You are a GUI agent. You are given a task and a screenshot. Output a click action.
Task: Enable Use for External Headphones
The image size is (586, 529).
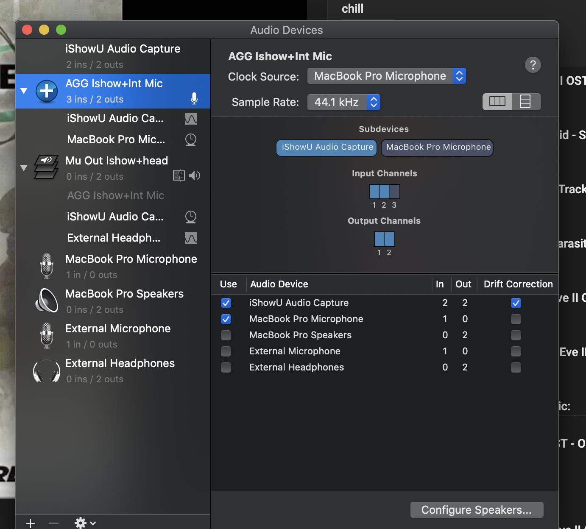(x=226, y=368)
